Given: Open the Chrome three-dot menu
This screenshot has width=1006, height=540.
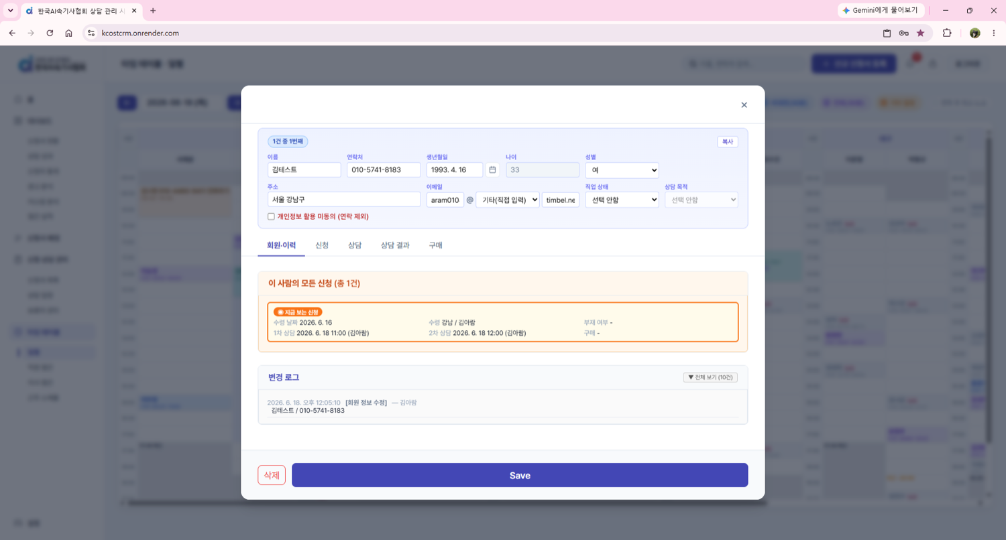Looking at the screenshot, I should click(994, 33).
